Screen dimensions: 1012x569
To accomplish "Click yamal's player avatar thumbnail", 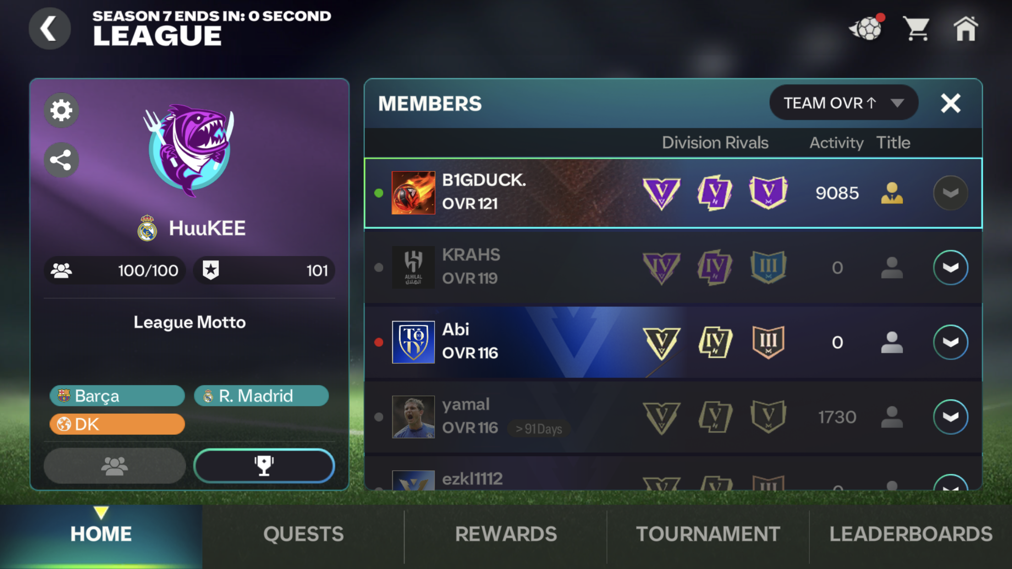I will 413,417.
